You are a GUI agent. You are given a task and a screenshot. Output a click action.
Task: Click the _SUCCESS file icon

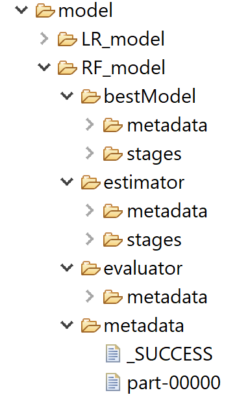(x=113, y=353)
